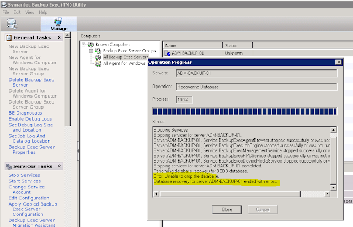Open the Edit menu

[17, 12]
